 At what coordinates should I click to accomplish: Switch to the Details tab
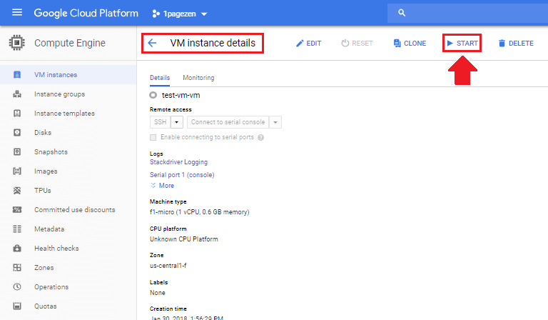[x=160, y=78]
